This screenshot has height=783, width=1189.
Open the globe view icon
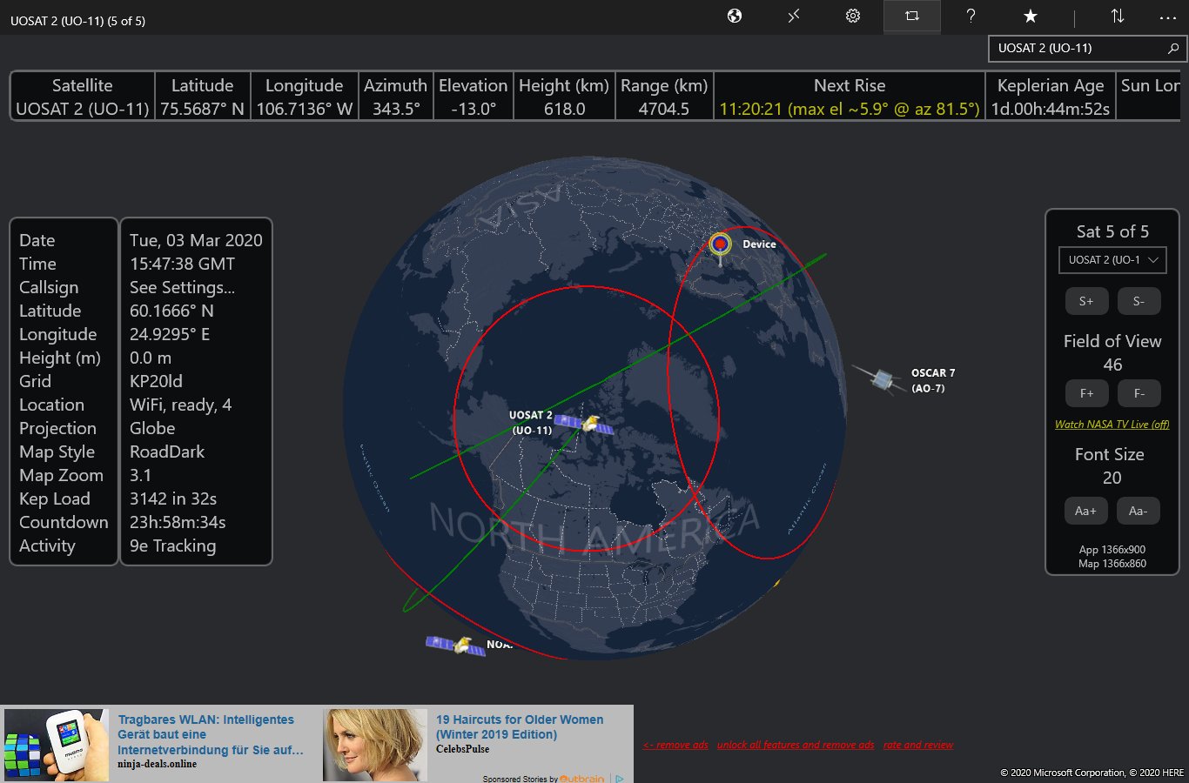[x=734, y=16]
